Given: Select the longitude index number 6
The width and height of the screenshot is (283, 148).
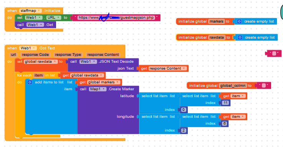Looking at the screenshot, I should 225,124.
